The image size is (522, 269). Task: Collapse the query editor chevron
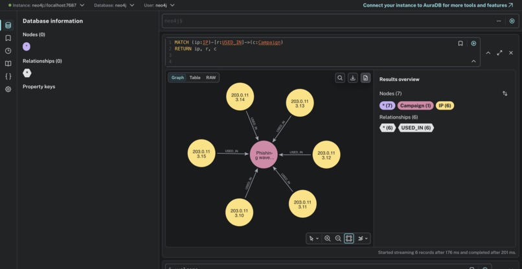(x=473, y=62)
